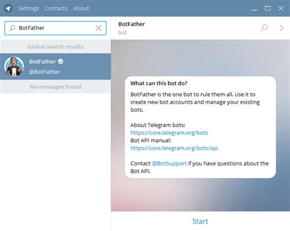Open the BotFather chat header title
This screenshot has width=290, height=231.
tap(132, 24)
